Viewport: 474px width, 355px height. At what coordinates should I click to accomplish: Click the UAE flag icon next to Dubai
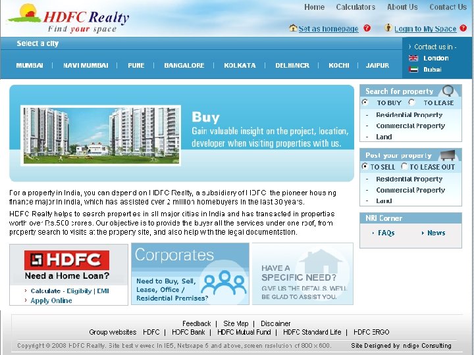pos(413,70)
